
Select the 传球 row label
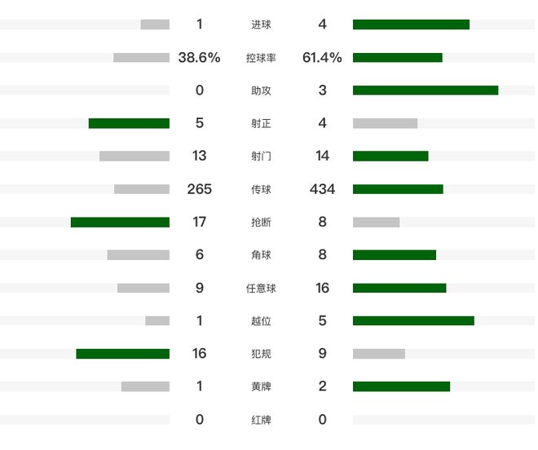(261, 189)
